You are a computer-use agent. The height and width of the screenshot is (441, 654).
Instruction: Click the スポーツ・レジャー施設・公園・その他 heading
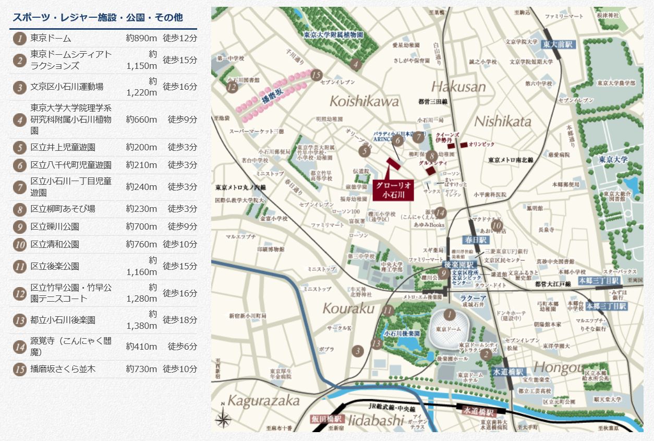98,17
